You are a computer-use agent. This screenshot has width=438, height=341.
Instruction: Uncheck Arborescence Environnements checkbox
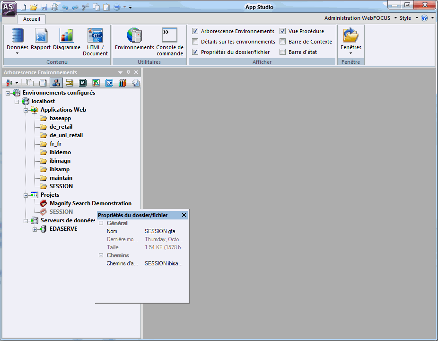pyautogui.click(x=195, y=31)
